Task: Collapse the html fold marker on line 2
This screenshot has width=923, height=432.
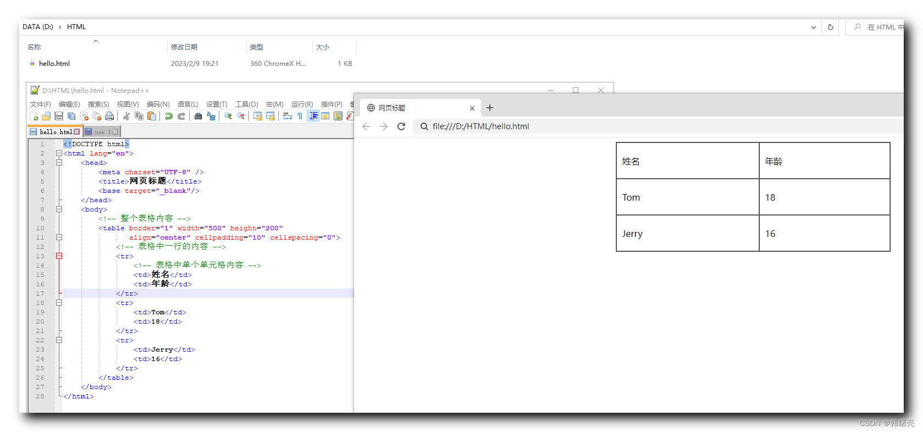Action: (x=59, y=153)
